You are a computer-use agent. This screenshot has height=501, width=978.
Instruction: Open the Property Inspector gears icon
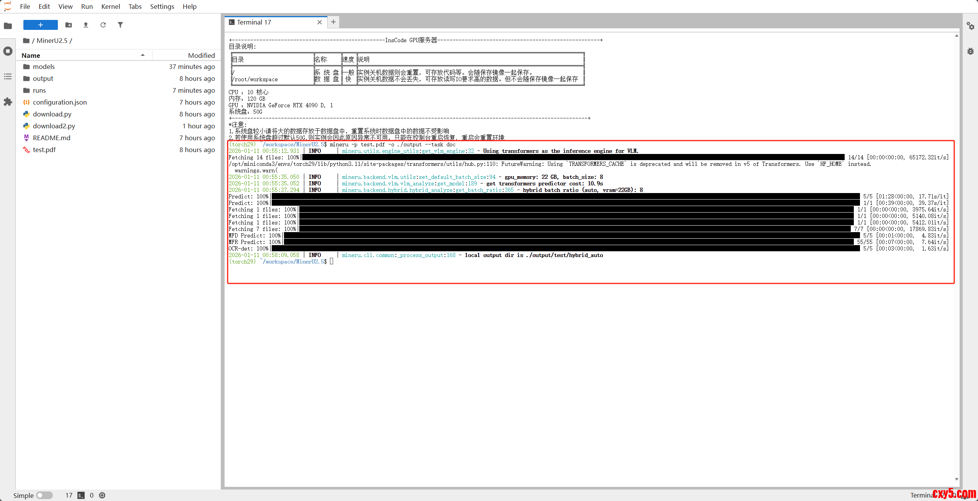point(970,26)
